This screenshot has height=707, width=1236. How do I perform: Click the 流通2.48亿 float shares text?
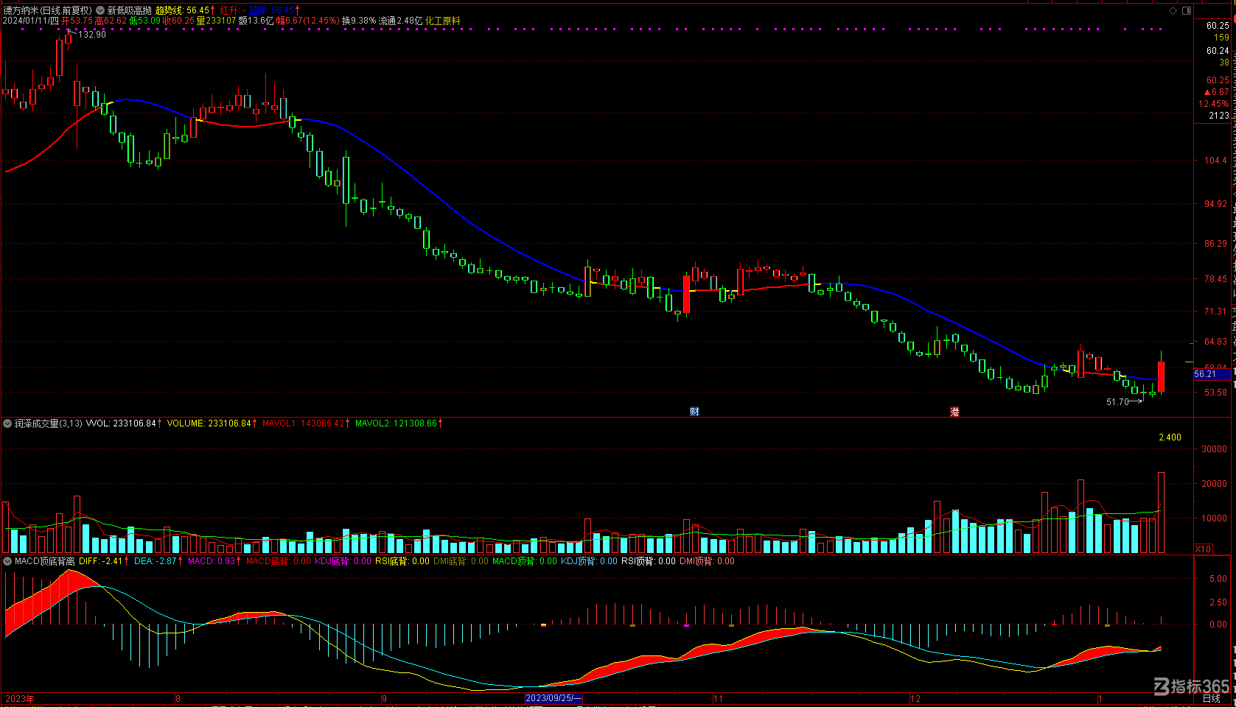tap(401, 21)
